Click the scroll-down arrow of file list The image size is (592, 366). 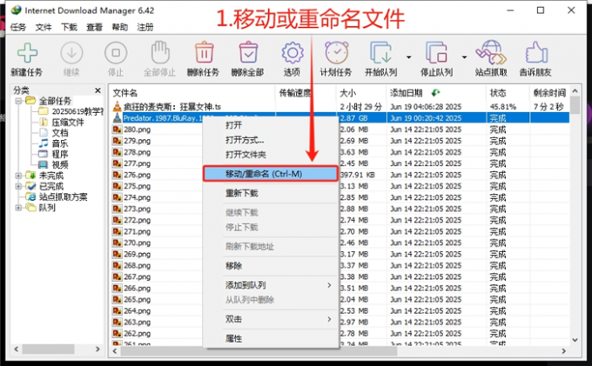[x=575, y=340]
